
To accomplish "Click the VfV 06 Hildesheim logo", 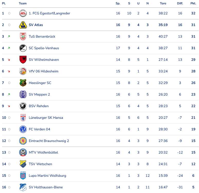I will pos(23,71).
